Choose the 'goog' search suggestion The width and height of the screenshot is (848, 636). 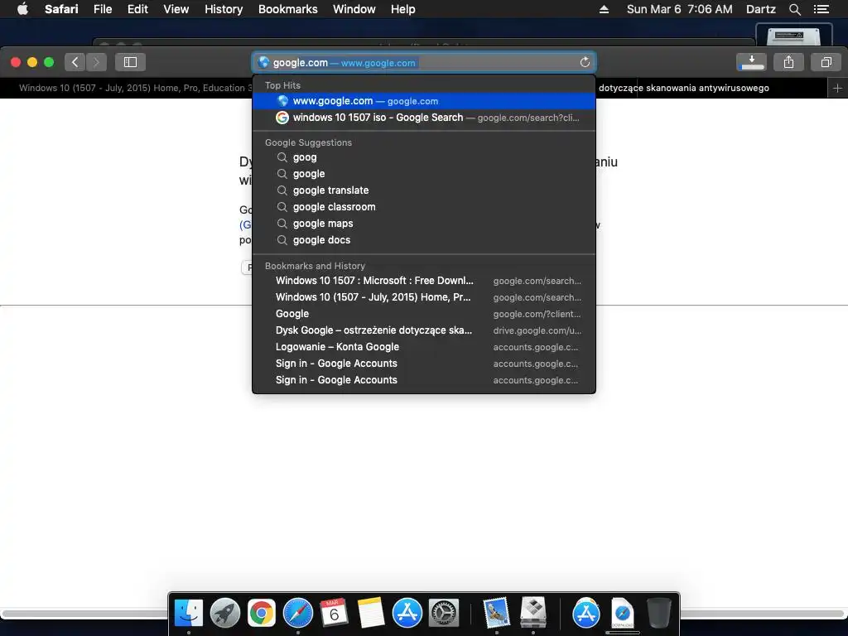(424, 157)
